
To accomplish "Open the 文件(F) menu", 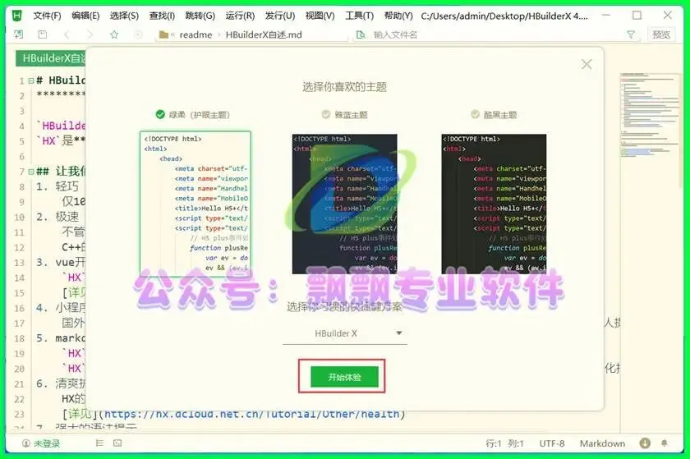I will click(x=47, y=16).
